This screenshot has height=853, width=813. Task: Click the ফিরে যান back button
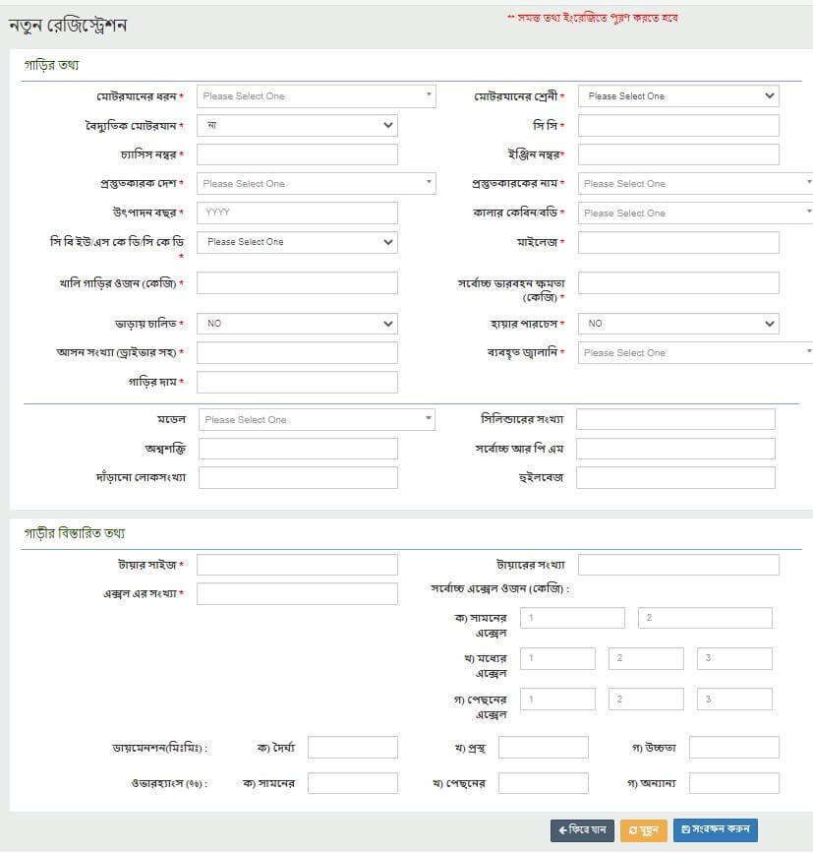(582, 829)
